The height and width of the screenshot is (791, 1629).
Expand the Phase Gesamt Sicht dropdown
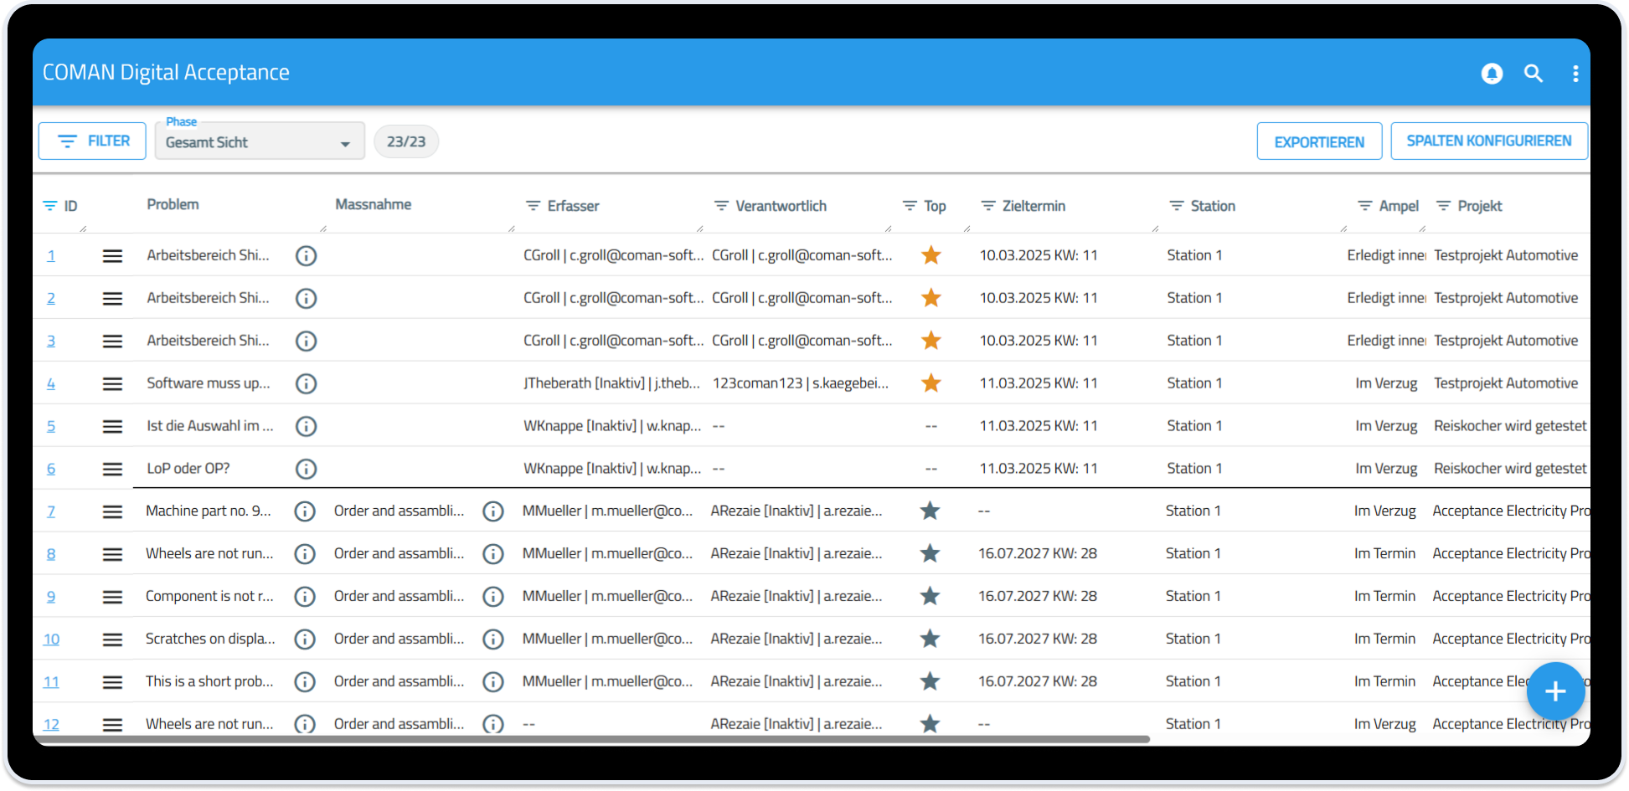(260, 142)
